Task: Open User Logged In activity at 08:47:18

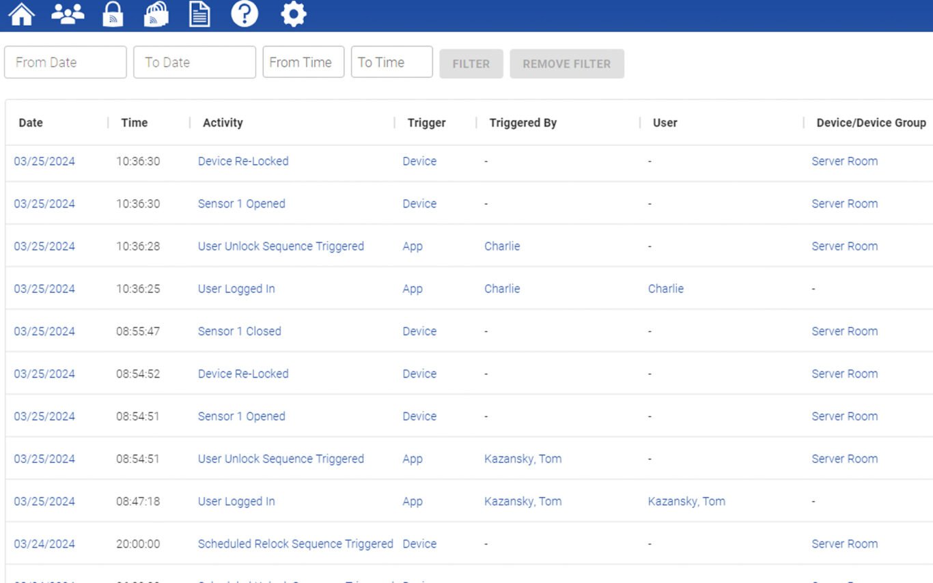Action: pyautogui.click(x=236, y=501)
